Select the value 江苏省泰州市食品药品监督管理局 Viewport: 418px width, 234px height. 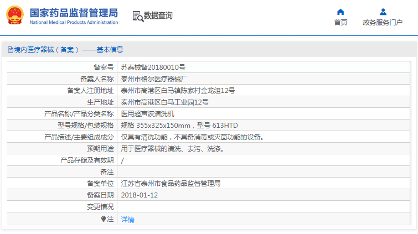(x=171, y=183)
